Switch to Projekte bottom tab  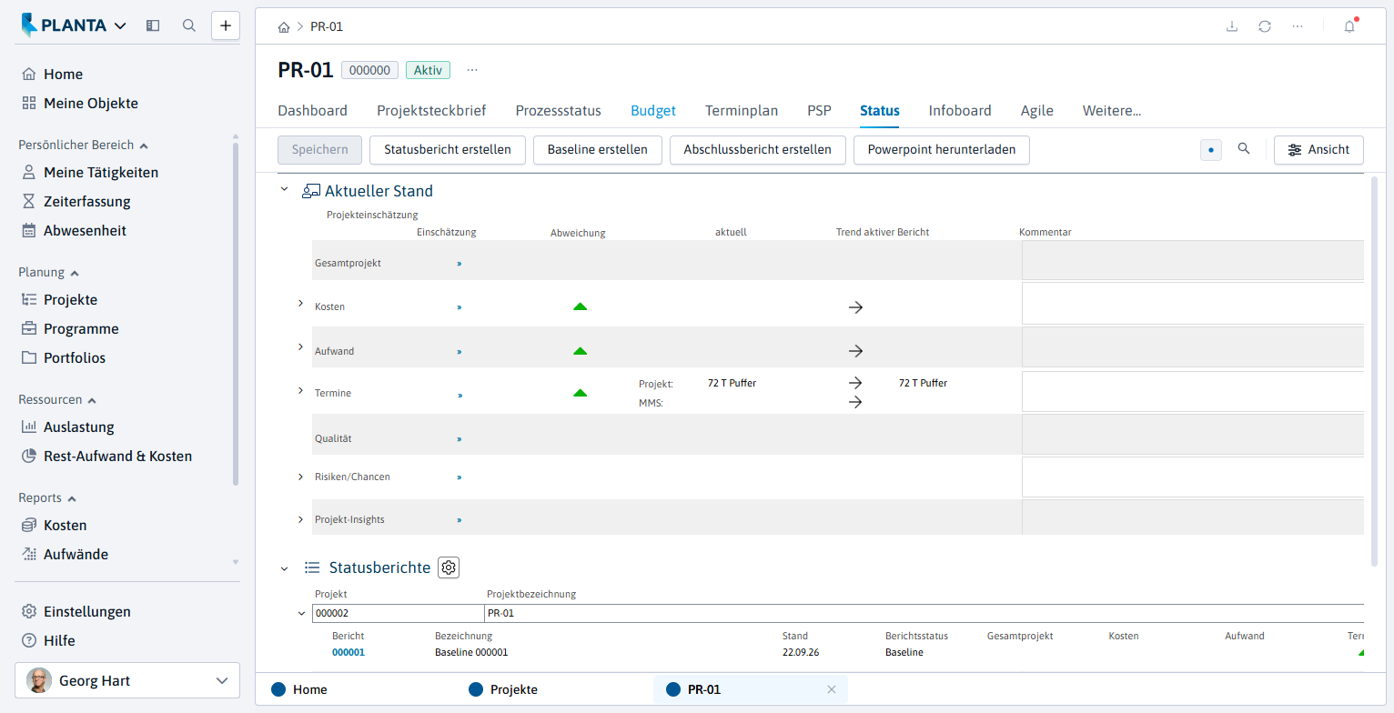coord(503,689)
